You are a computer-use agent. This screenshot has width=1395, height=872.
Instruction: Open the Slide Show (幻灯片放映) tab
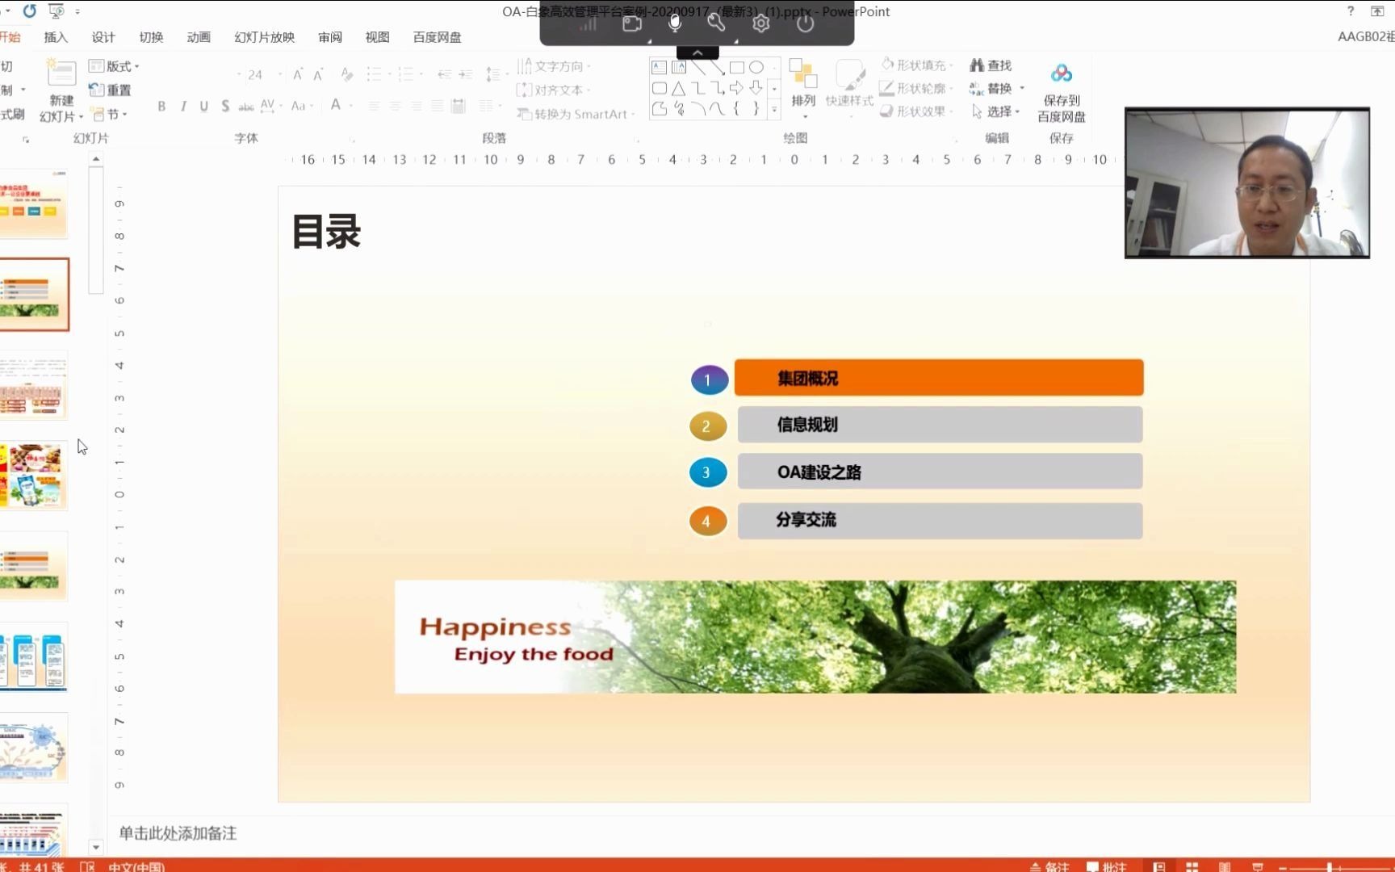pyautogui.click(x=265, y=37)
